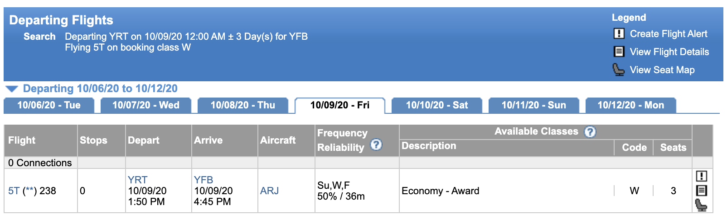The image size is (727, 224).
Task: Switch to the 10/10/20 - Sat tab
Action: (x=437, y=105)
